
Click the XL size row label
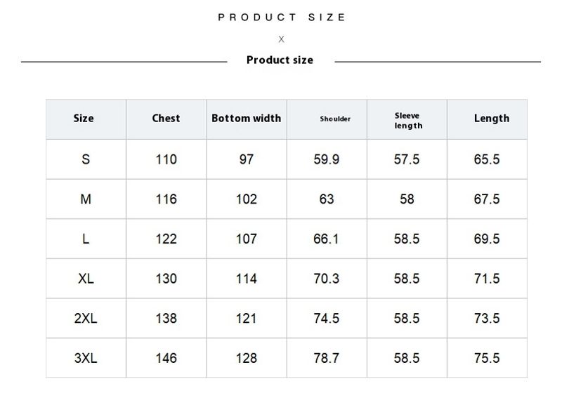(86, 279)
